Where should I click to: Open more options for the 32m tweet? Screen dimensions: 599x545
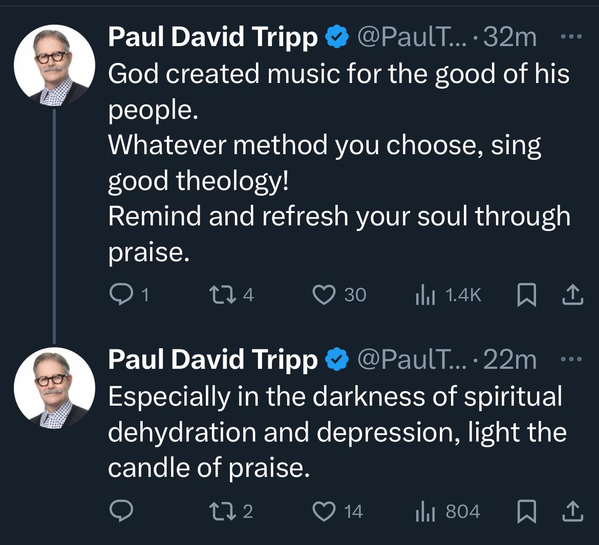(x=572, y=37)
